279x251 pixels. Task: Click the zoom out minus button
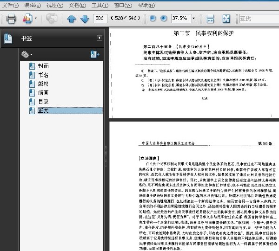click(x=153, y=18)
